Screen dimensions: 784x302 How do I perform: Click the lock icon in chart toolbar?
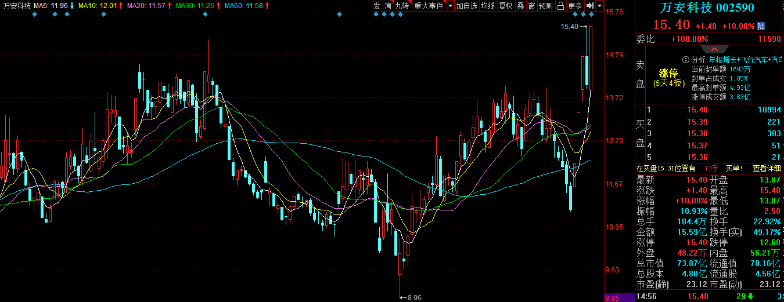point(560,6)
